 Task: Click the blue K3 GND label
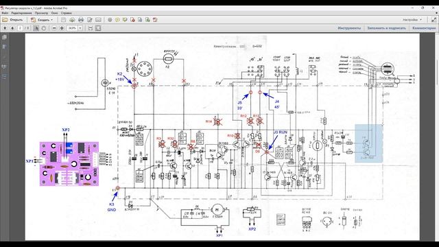point(112,207)
